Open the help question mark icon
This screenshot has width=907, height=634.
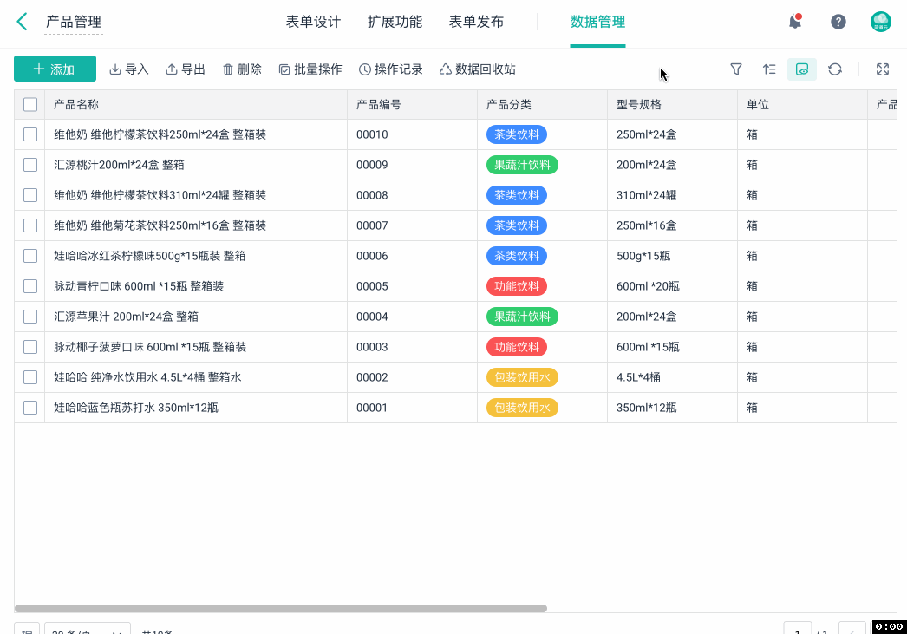tap(838, 22)
